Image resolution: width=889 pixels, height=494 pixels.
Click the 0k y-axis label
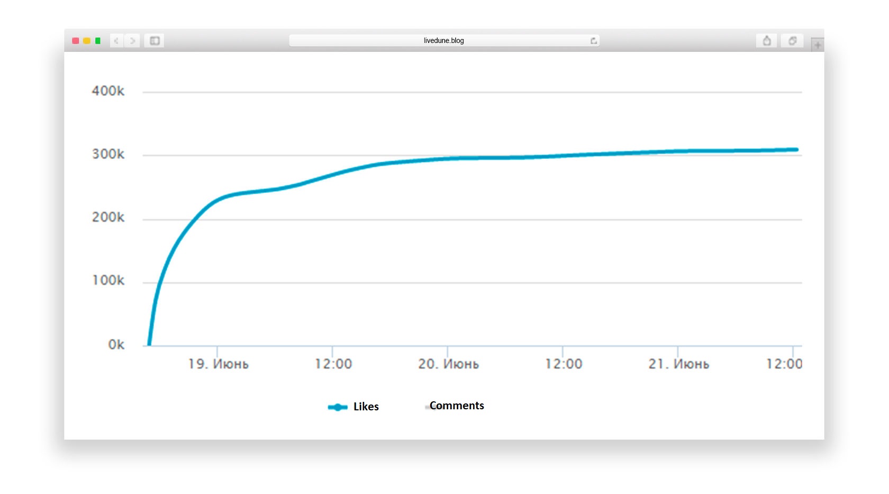[x=116, y=345]
